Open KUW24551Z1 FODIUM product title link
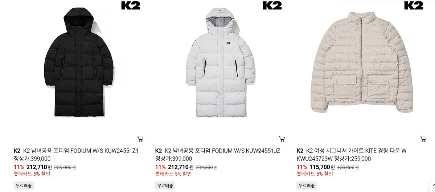 tap(81, 151)
